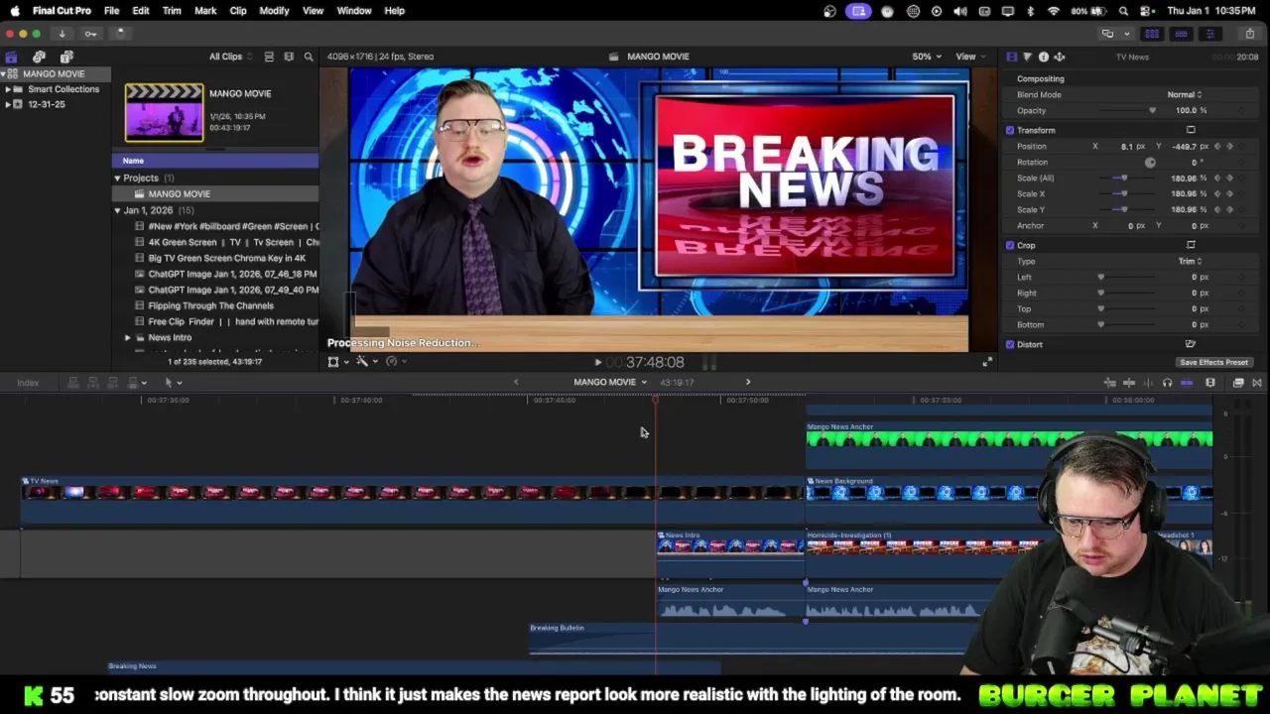This screenshot has width=1270, height=714.
Task: Open the import media button
Action: click(62, 34)
